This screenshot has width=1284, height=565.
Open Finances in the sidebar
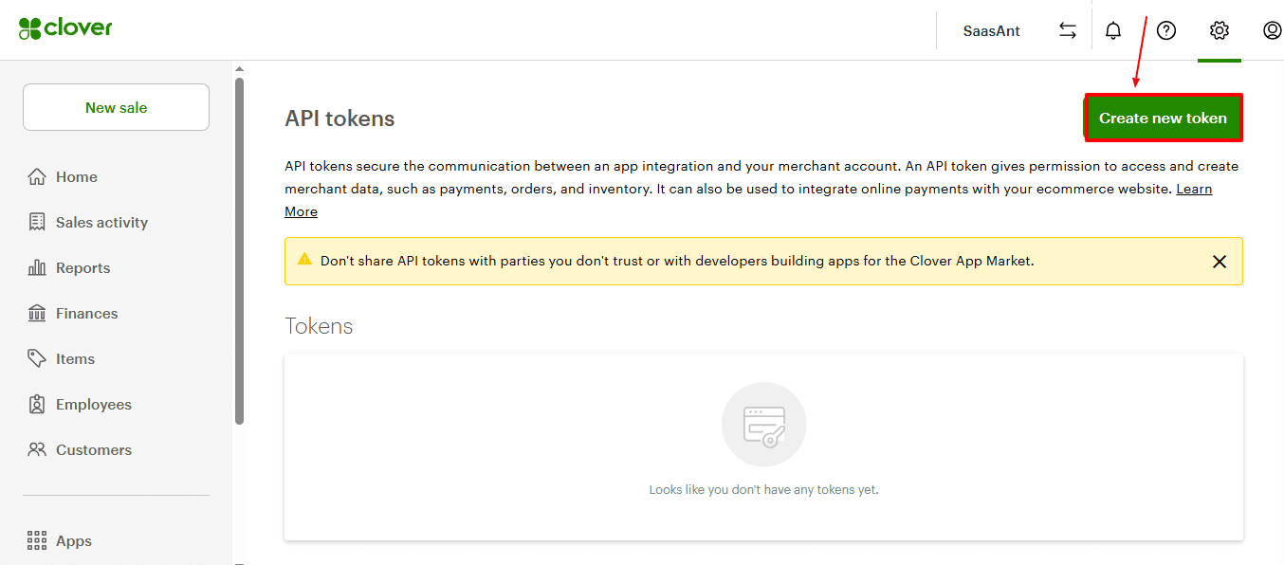[x=86, y=314]
